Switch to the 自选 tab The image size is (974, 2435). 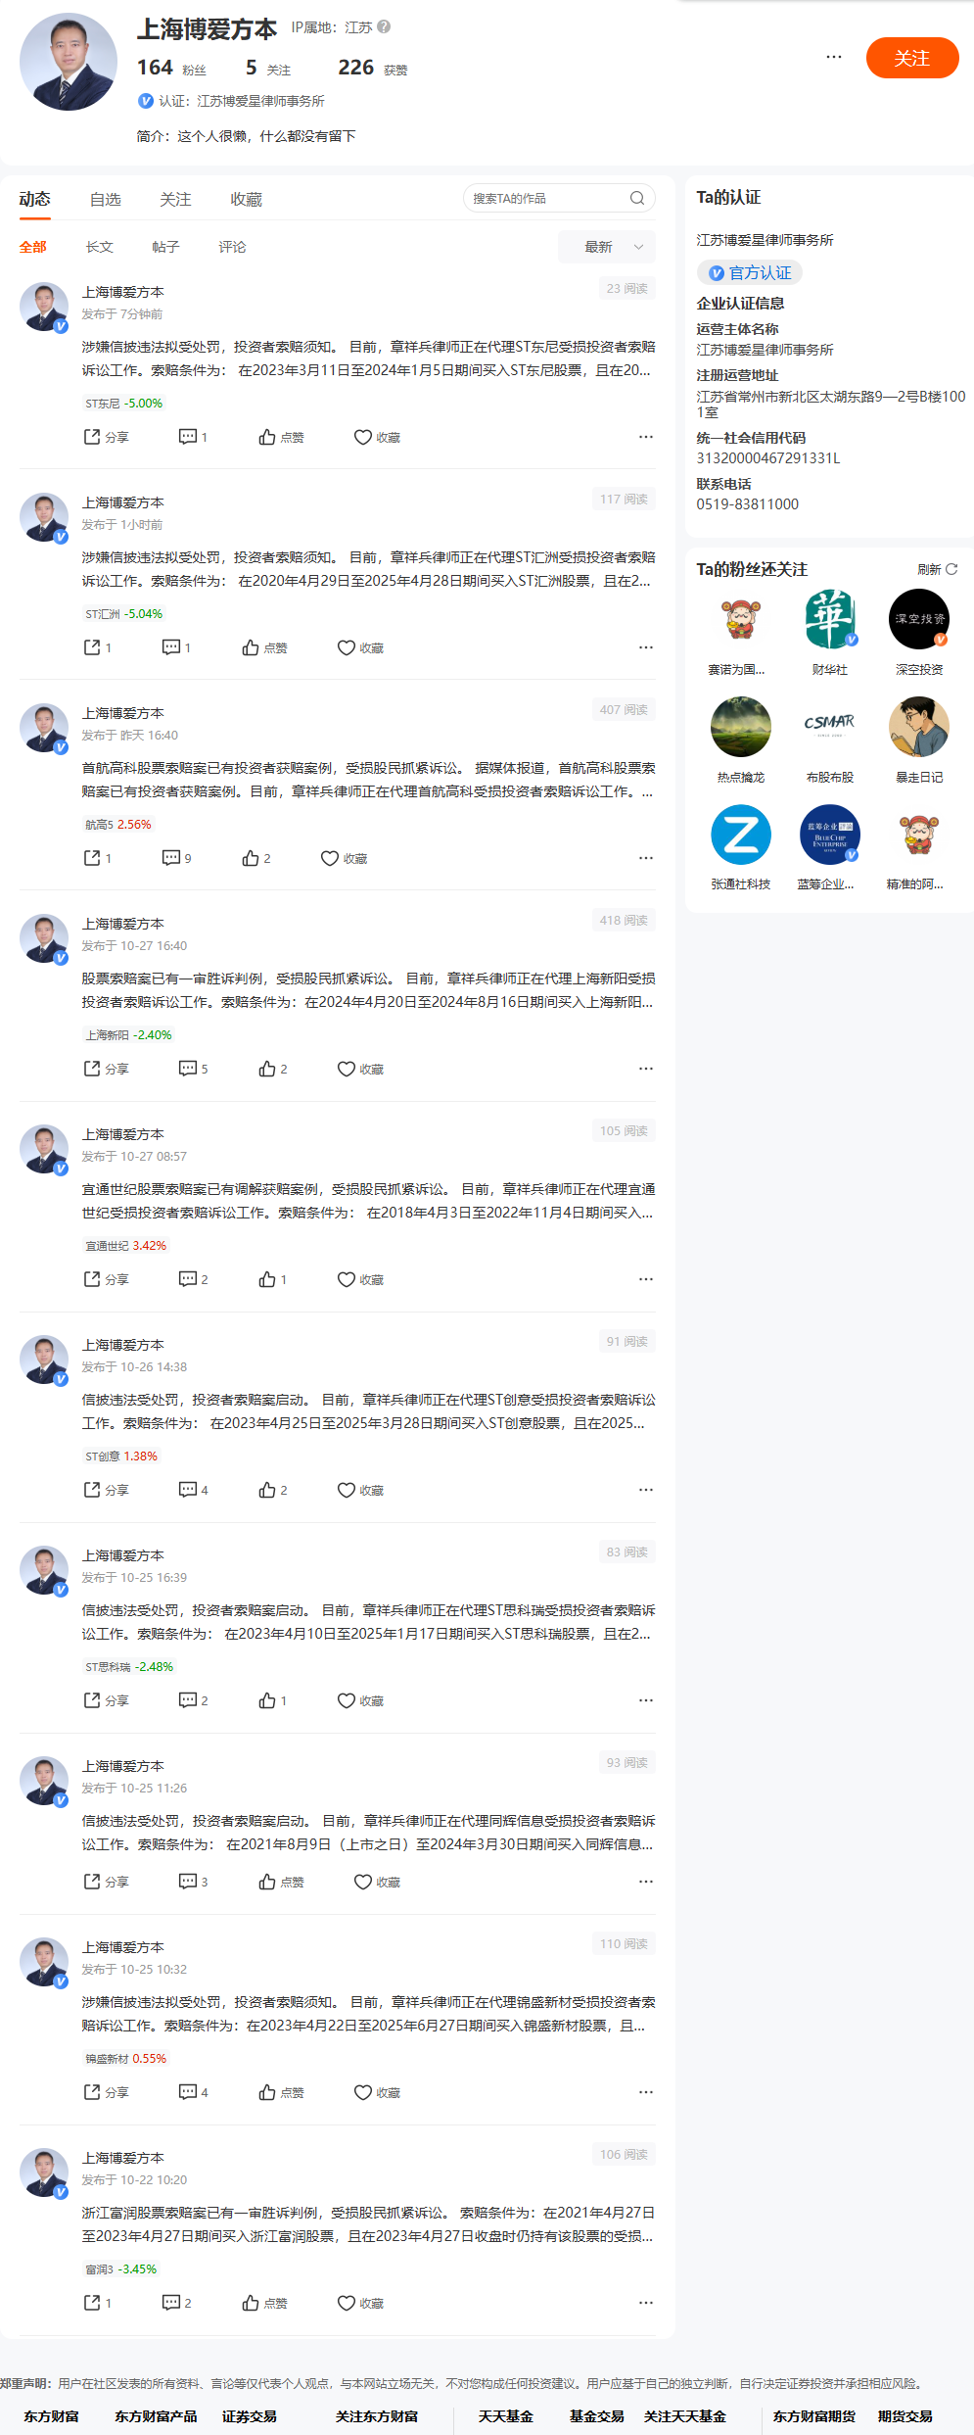(106, 199)
